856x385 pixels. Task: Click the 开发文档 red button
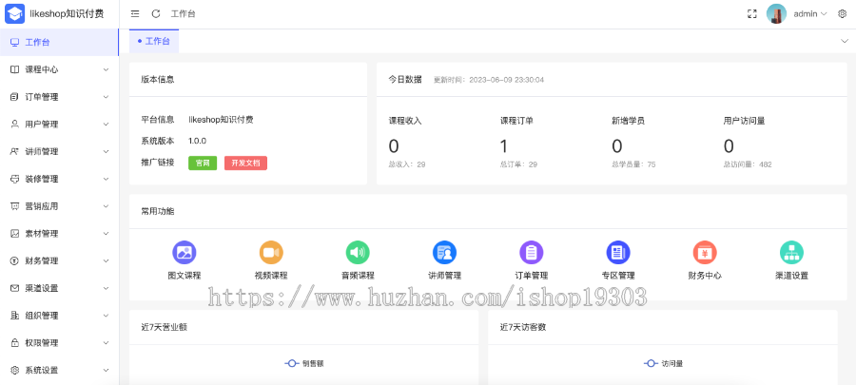pos(245,164)
